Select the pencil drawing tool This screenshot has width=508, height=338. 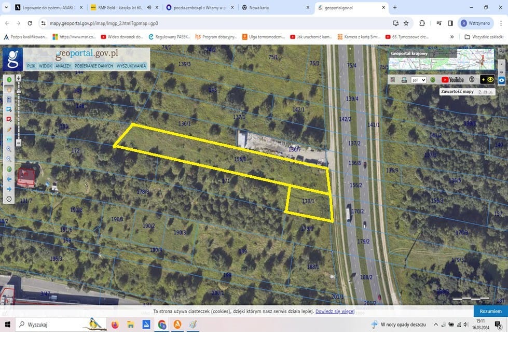click(x=9, y=130)
